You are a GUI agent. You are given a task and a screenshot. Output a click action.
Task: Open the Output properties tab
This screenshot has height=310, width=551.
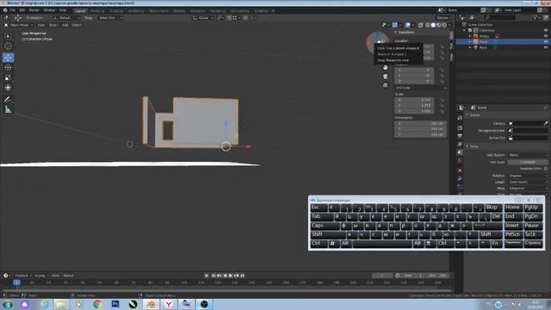tap(460, 136)
